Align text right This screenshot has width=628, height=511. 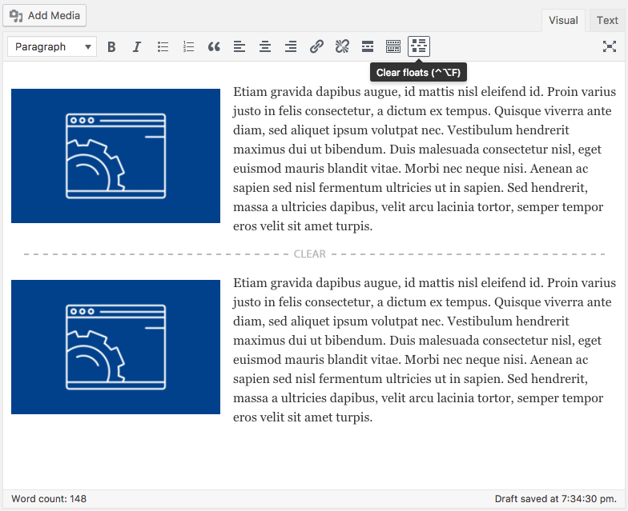291,46
